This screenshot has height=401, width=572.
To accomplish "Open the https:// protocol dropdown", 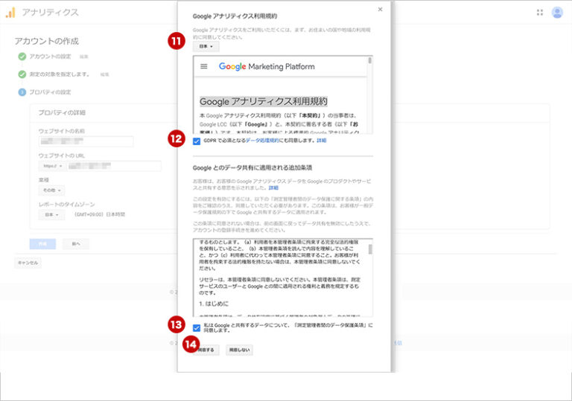I will tap(52, 166).
